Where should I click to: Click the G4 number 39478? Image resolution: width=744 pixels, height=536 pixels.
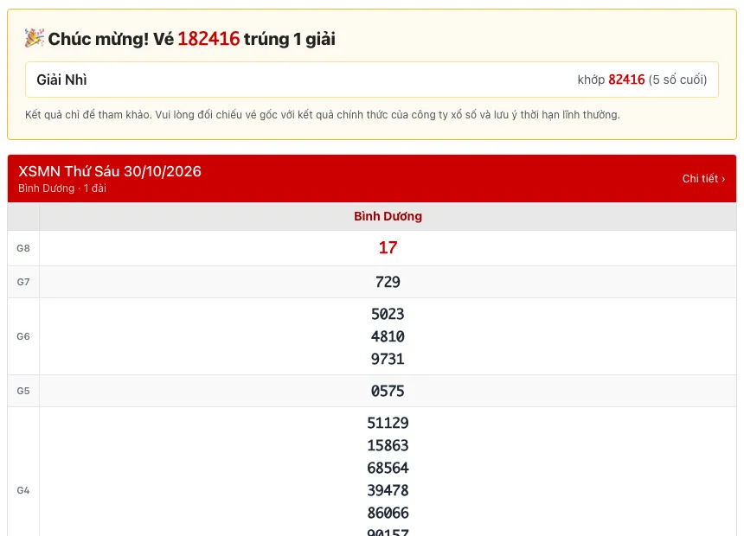(388, 490)
